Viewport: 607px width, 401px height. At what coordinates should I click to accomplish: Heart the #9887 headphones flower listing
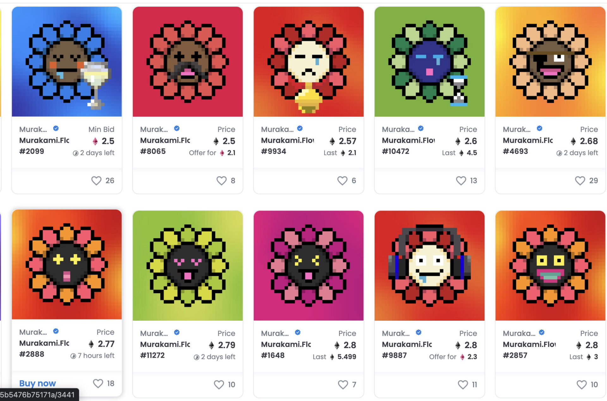click(x=463, y=385)
